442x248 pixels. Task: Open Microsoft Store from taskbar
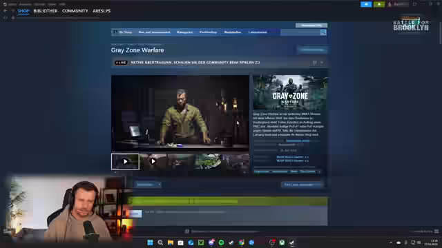181,242
